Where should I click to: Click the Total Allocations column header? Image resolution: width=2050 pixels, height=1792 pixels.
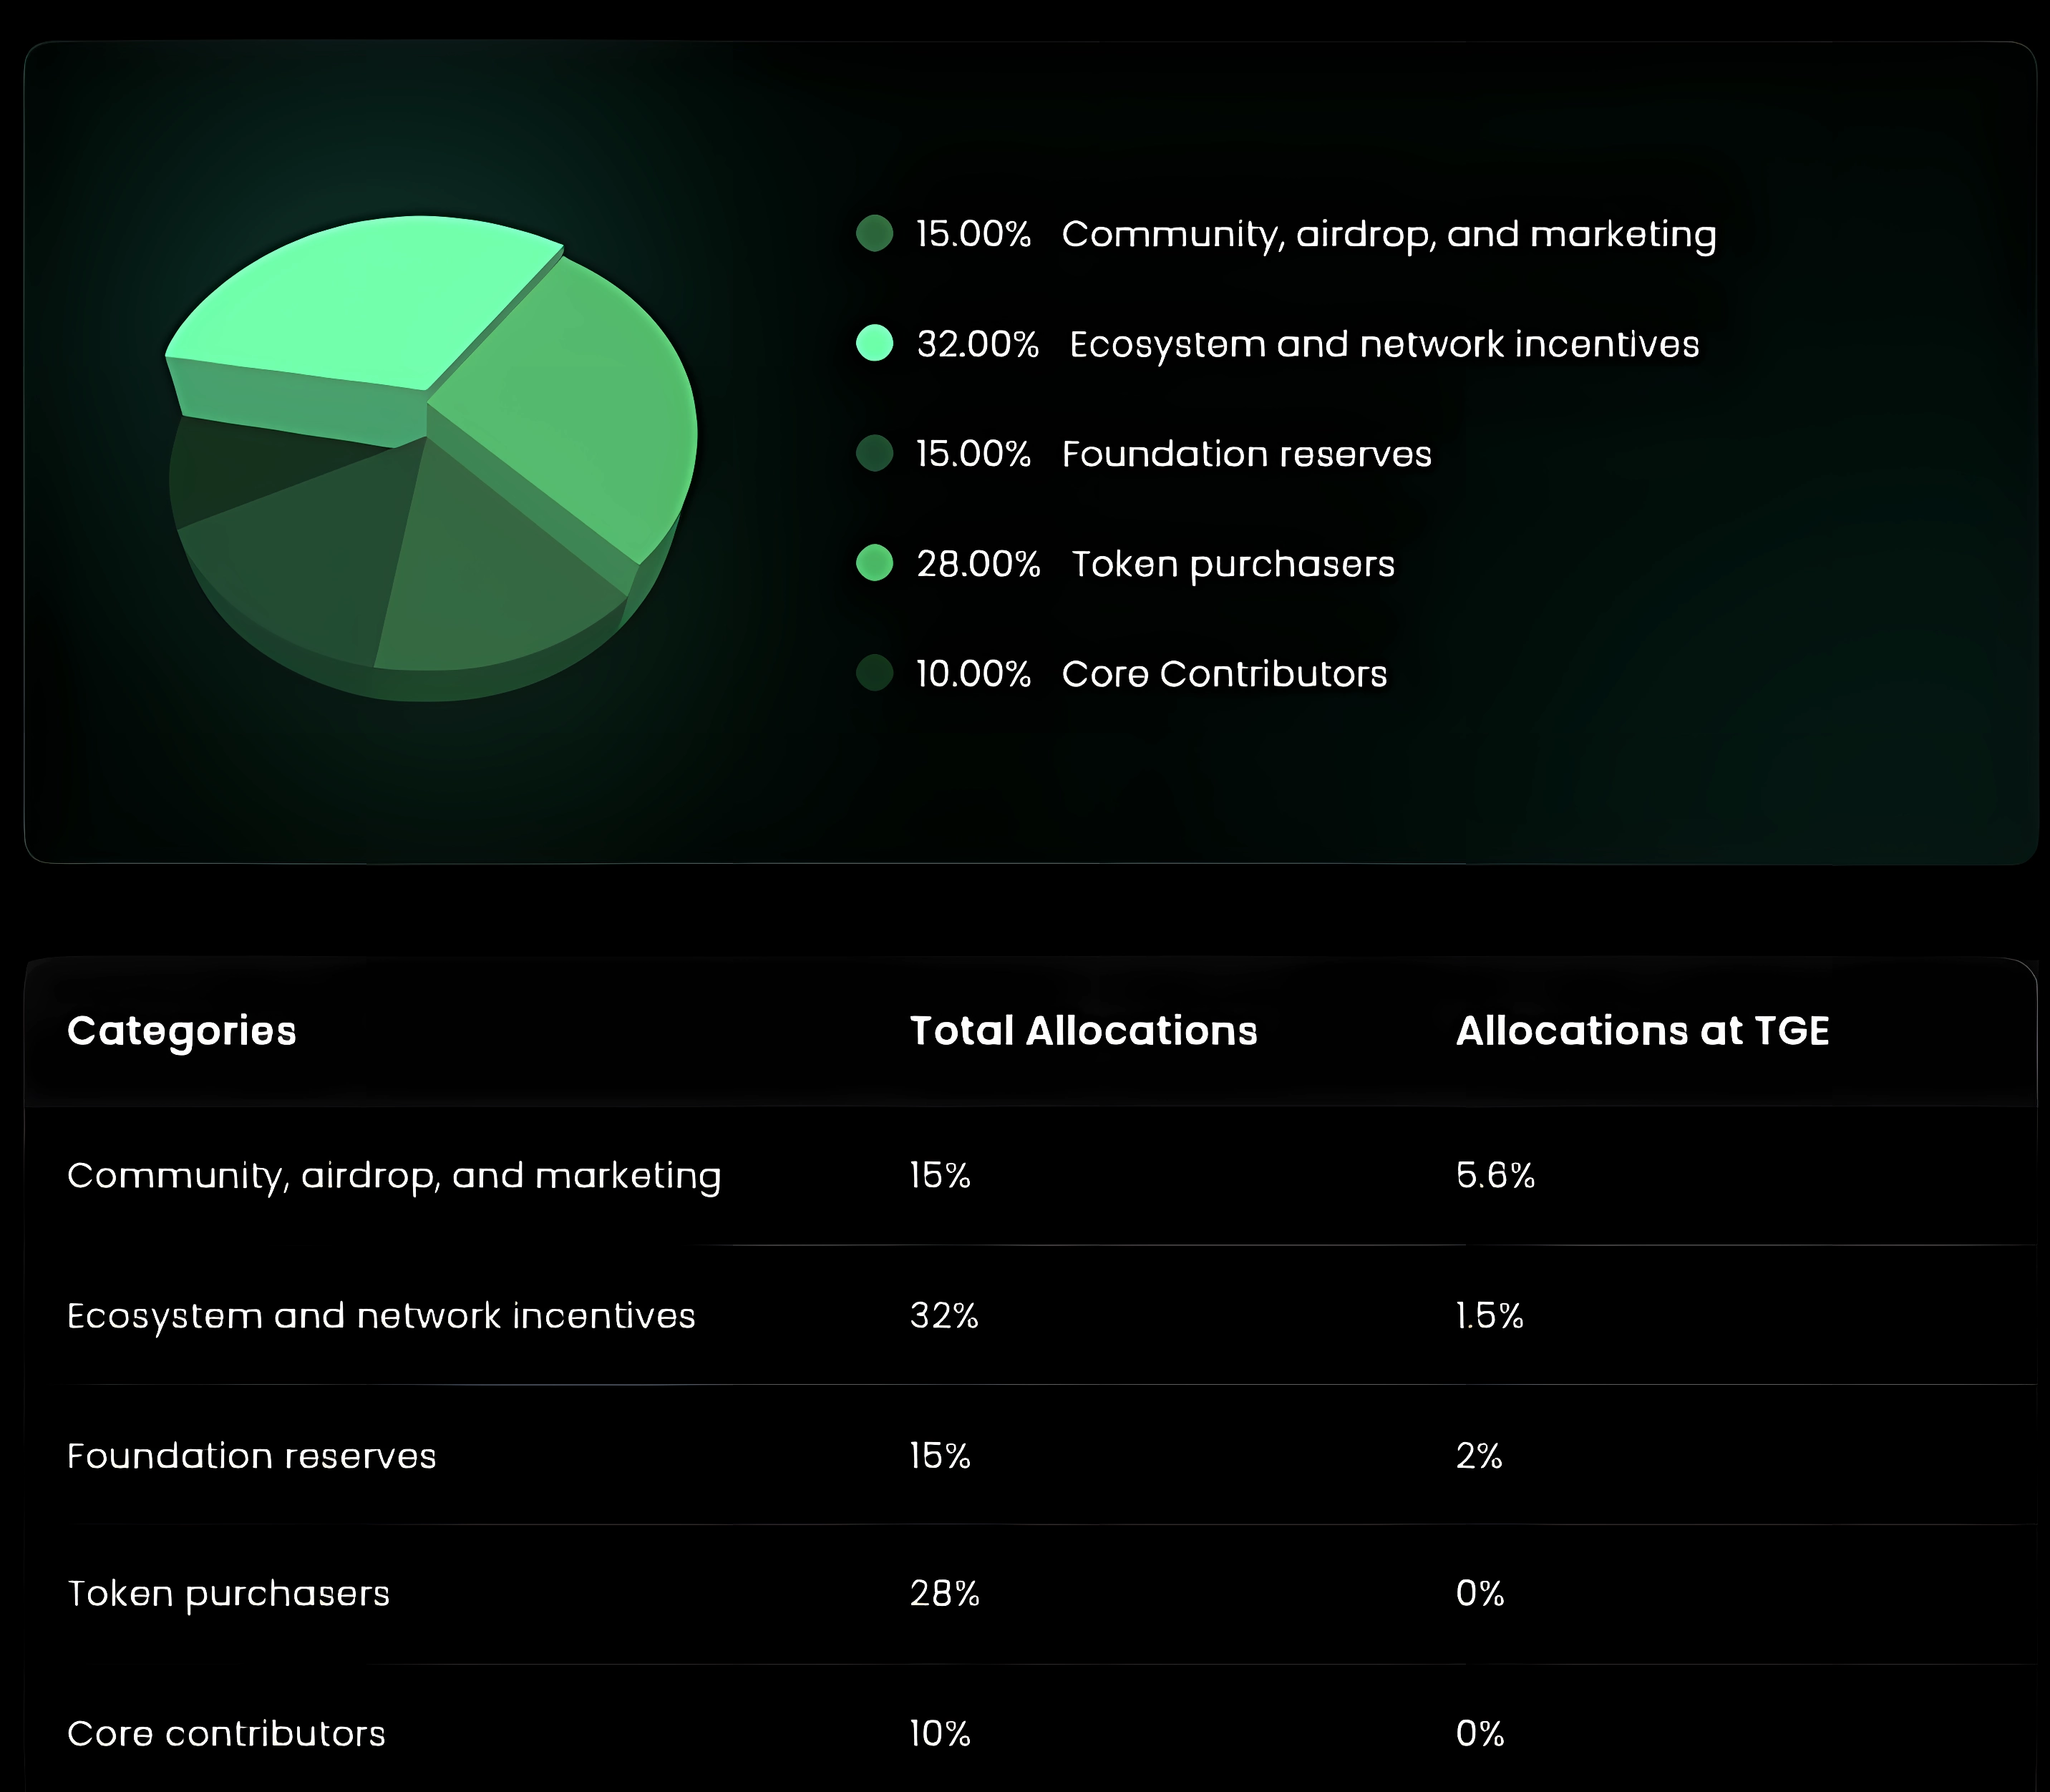[1083, 1031]
